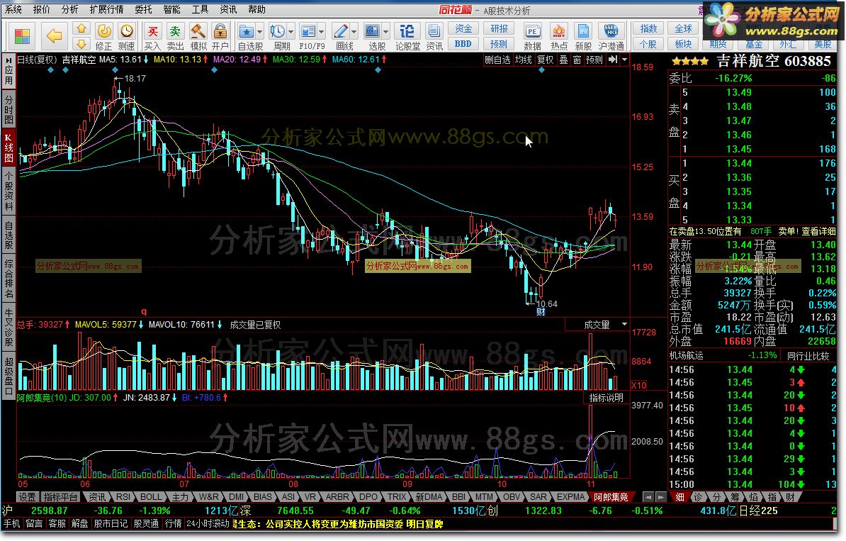This screenshot has height=541, width=846.
Task: Open the 测速 speed test clock icon
Action: (126, 37)
